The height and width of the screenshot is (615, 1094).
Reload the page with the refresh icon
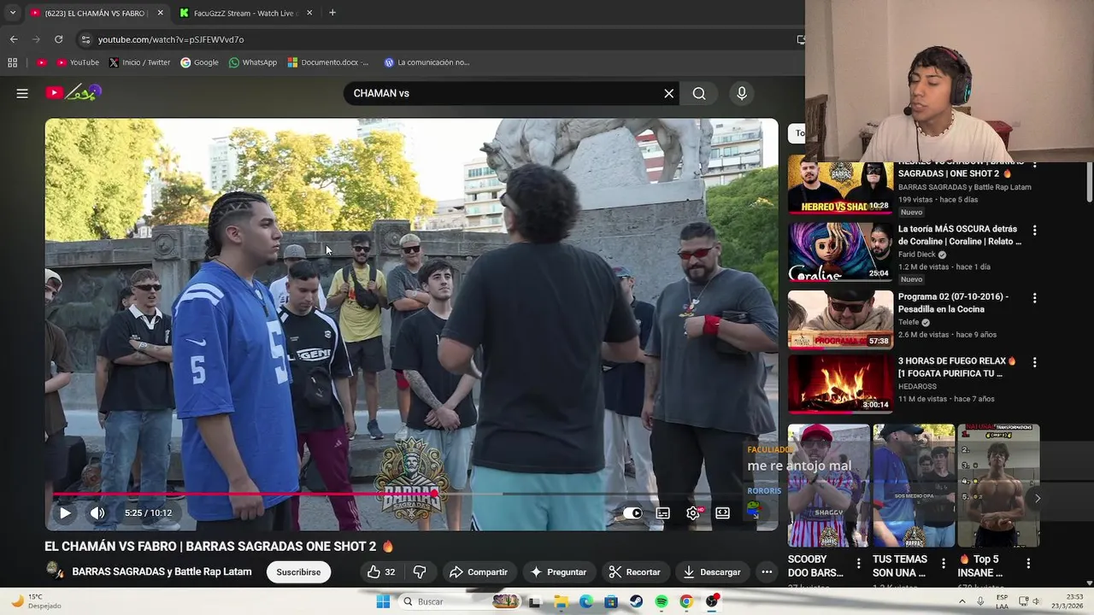pyautogui.click(x=58, y=39)
